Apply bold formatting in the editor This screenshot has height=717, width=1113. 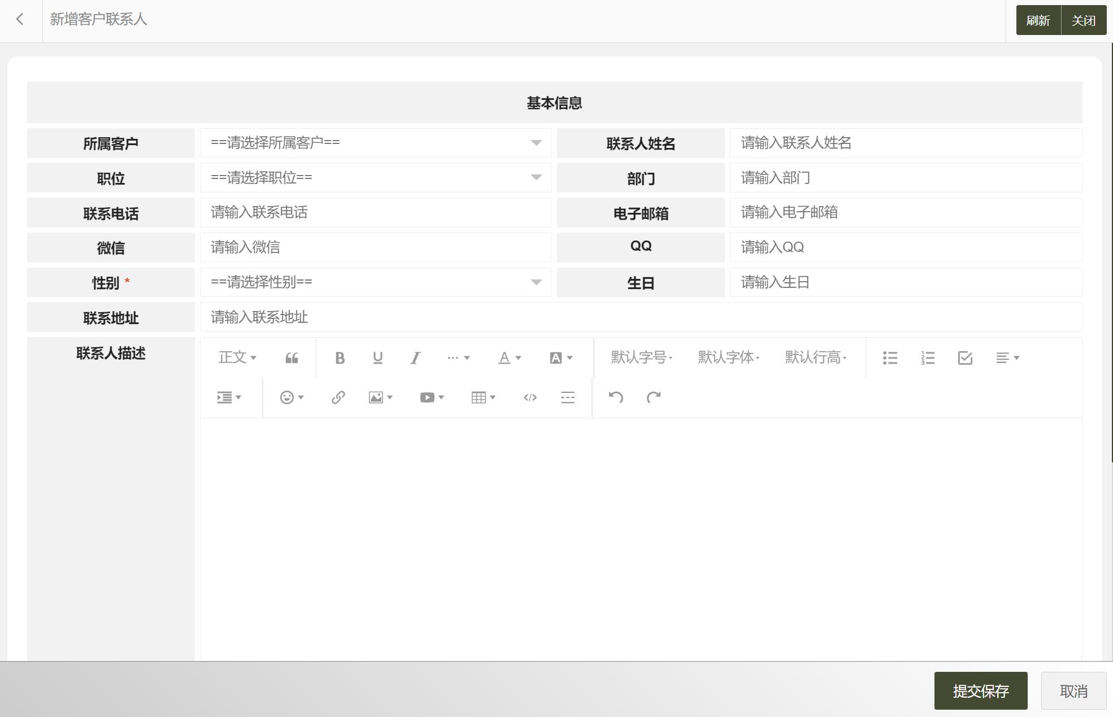(x=340, y=357)
